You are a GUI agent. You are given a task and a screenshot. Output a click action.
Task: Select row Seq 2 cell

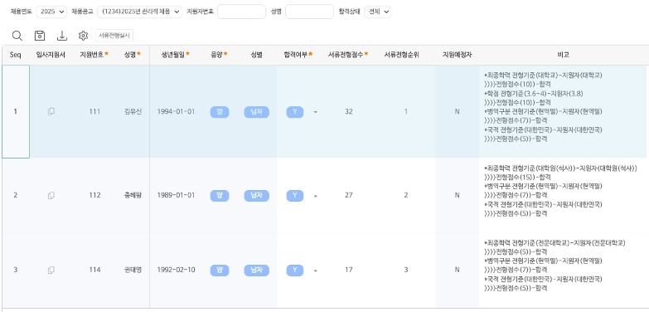[16, 195]
